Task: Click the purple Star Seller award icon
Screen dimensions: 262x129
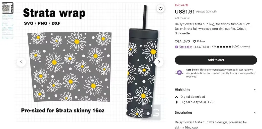Action: coord(179,73)
